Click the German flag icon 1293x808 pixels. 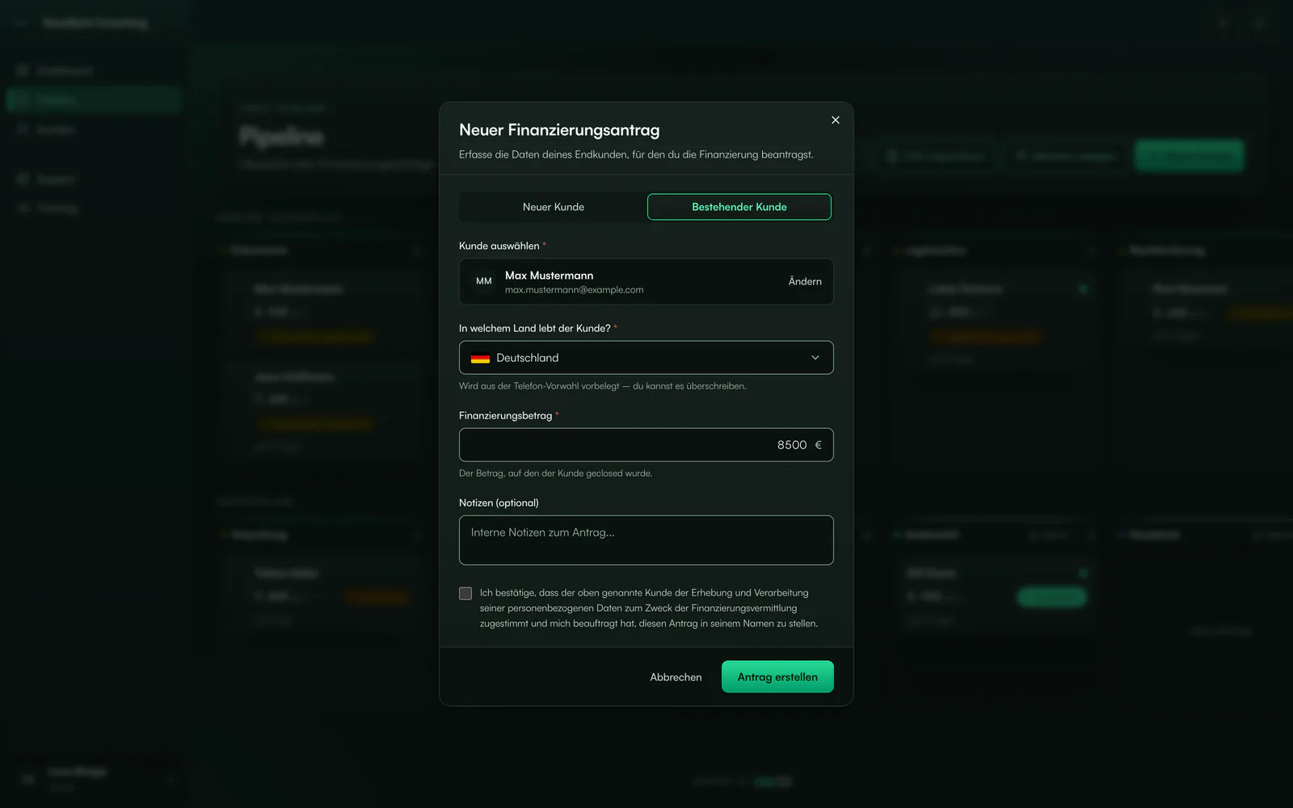coord(481,358)
